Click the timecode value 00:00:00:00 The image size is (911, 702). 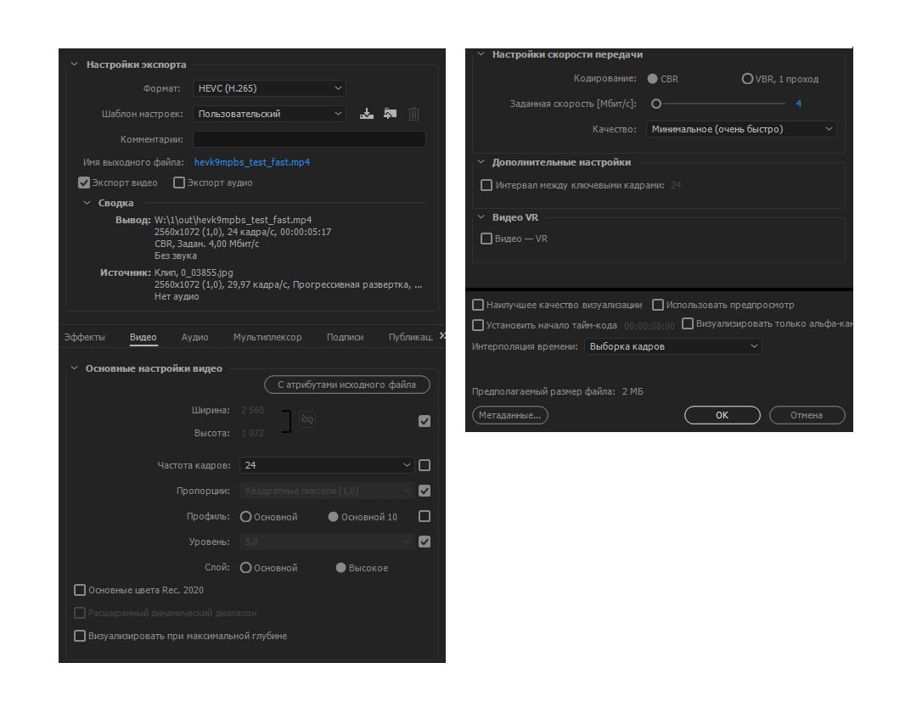tap(649, 326)
